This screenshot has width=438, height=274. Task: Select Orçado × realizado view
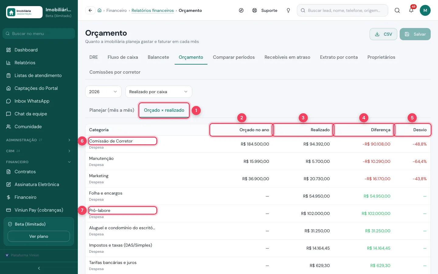point(164,110)
